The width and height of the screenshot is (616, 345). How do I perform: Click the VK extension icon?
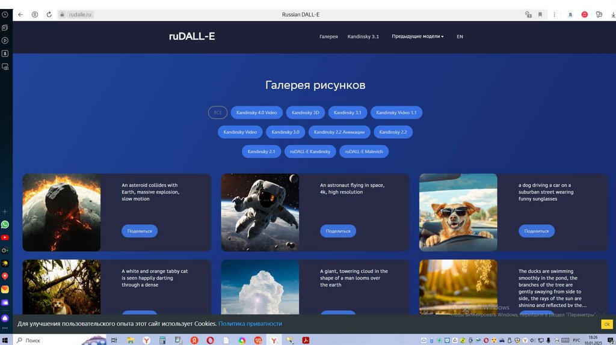tap(570, 14)
